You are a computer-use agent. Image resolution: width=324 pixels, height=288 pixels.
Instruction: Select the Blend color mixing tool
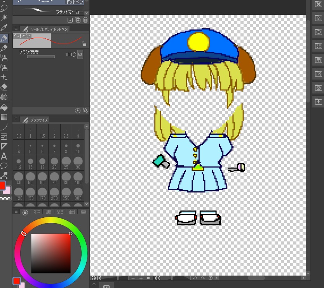pyautogui.click(x=4, y=97)
